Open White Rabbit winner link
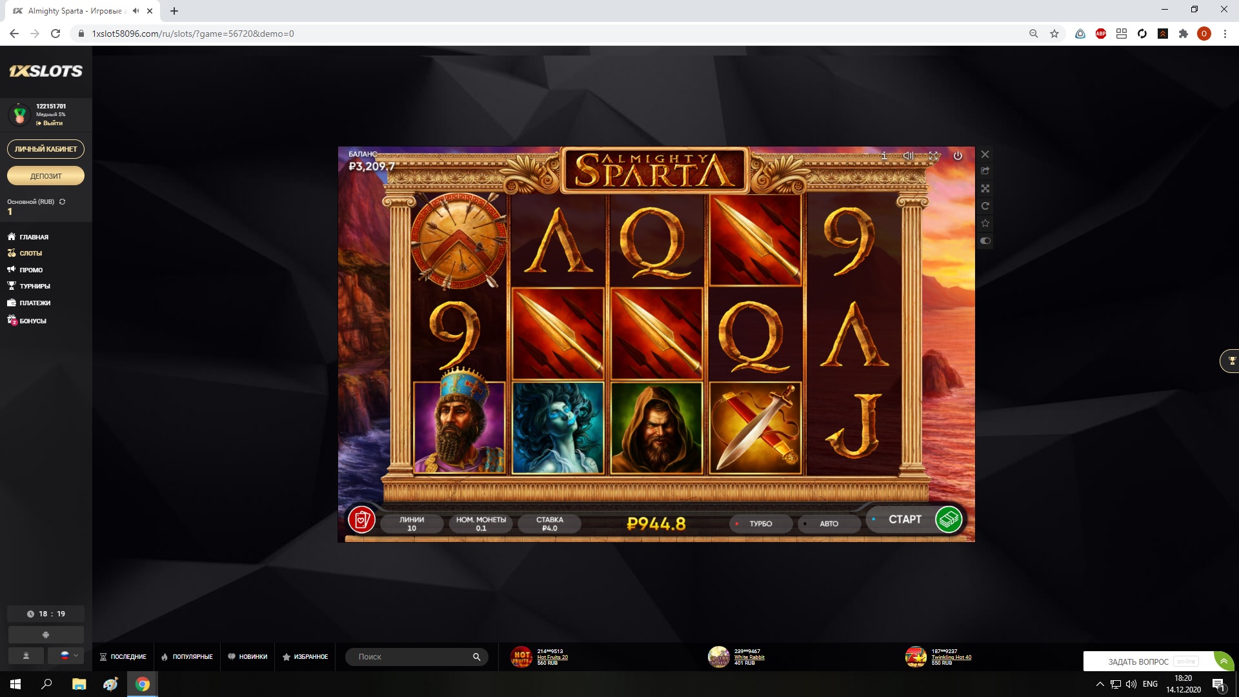1239x697 pixels. pyautogui.click(x=749, y=657)
